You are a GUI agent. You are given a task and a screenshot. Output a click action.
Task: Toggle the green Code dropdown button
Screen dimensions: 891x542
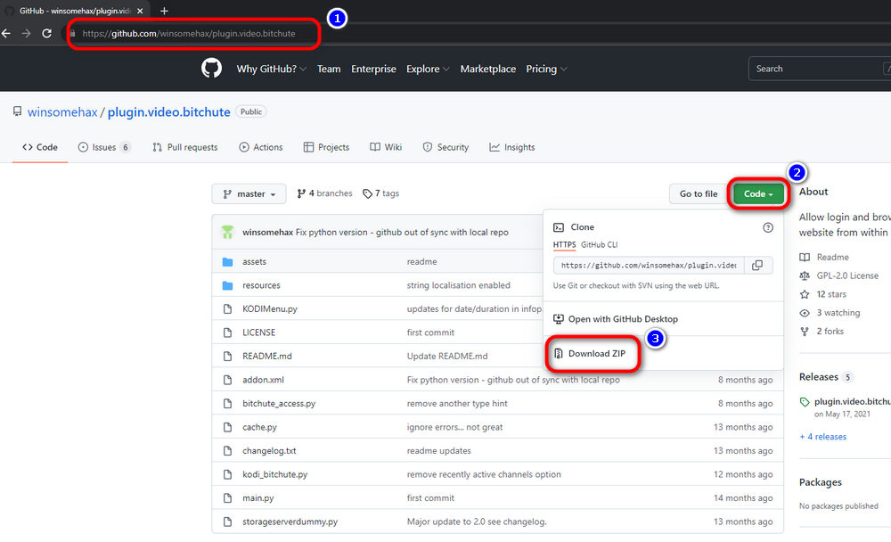[758, 194]
